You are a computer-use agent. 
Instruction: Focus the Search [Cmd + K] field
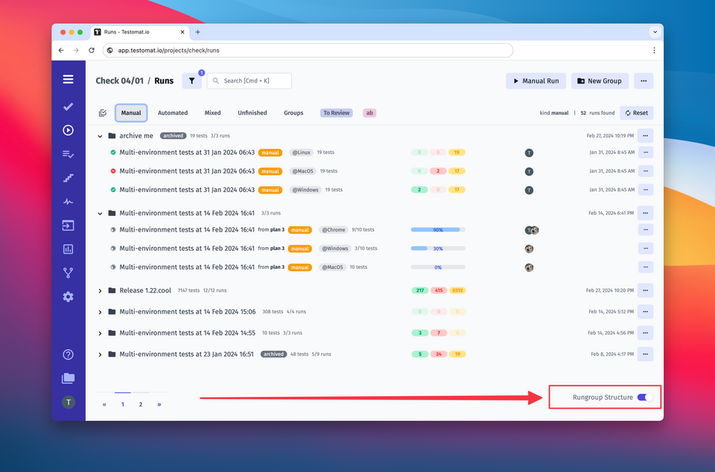tap(249, 80)
